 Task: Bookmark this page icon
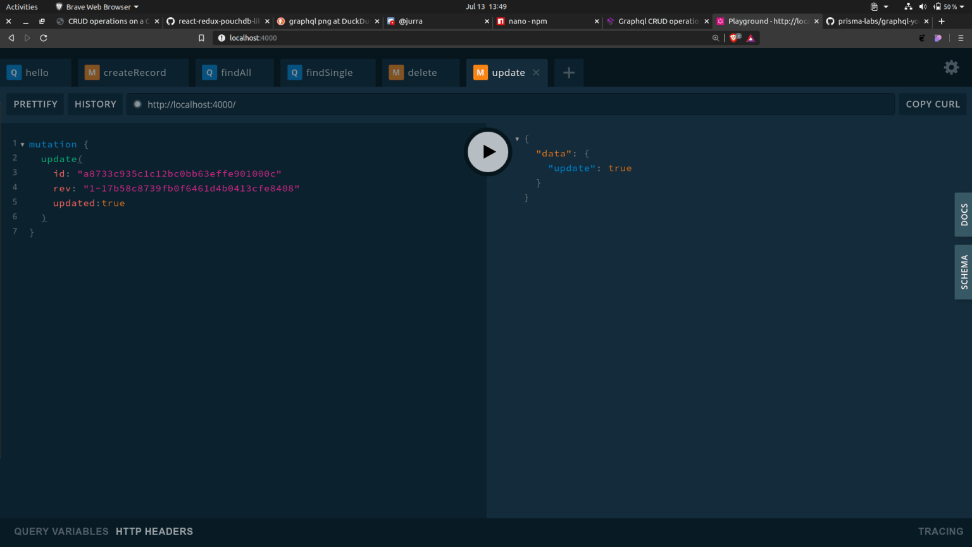click(201, 38)
